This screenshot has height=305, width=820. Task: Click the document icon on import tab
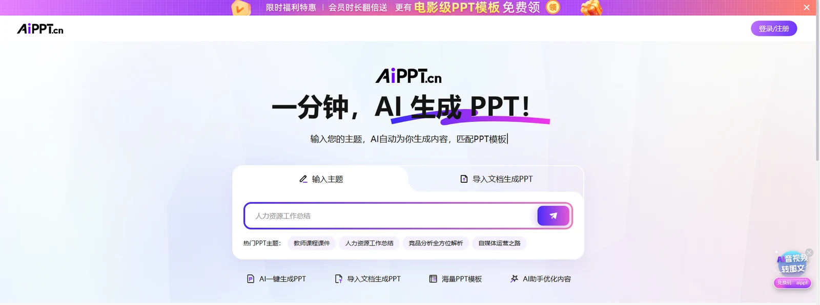pos(464,179)
